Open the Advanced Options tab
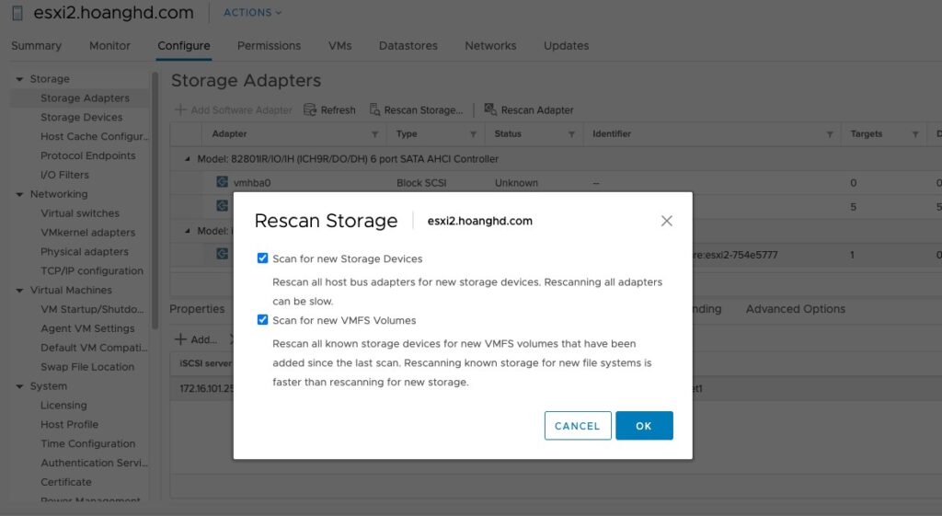The image size is (942, 516). coord(796,309)
